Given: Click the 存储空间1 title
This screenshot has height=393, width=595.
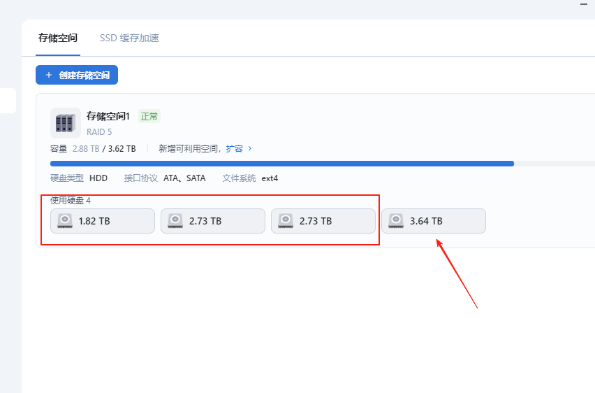Looking at the screenshot, I should 108,116.
